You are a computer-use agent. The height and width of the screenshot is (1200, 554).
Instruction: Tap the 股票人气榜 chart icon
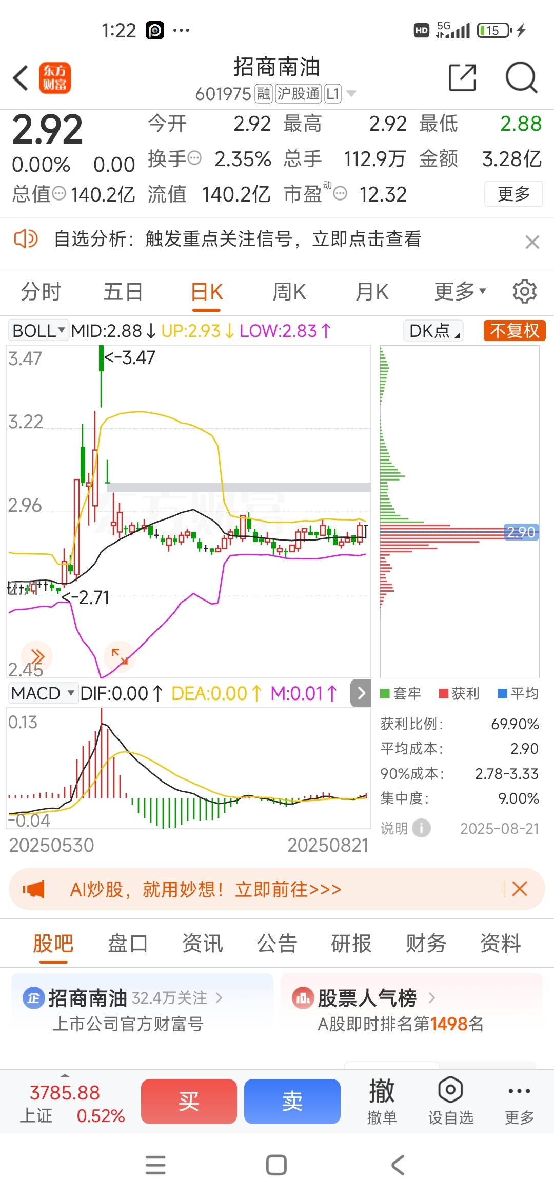point(303,998)
